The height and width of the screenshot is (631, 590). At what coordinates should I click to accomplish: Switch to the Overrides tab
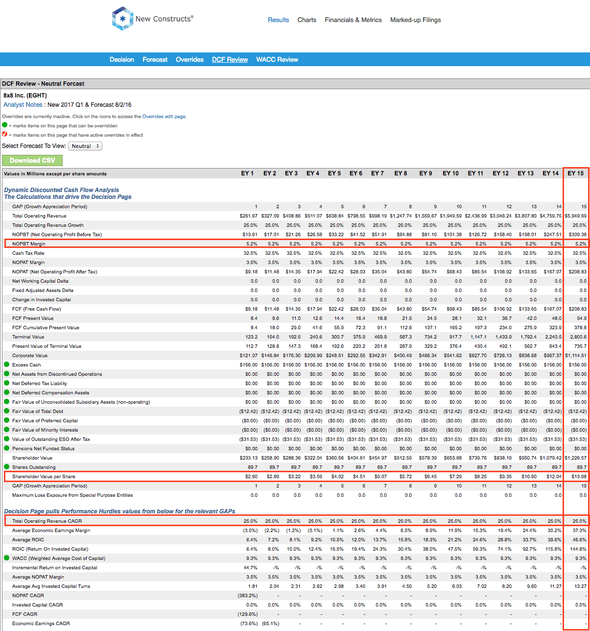(189, 59)
